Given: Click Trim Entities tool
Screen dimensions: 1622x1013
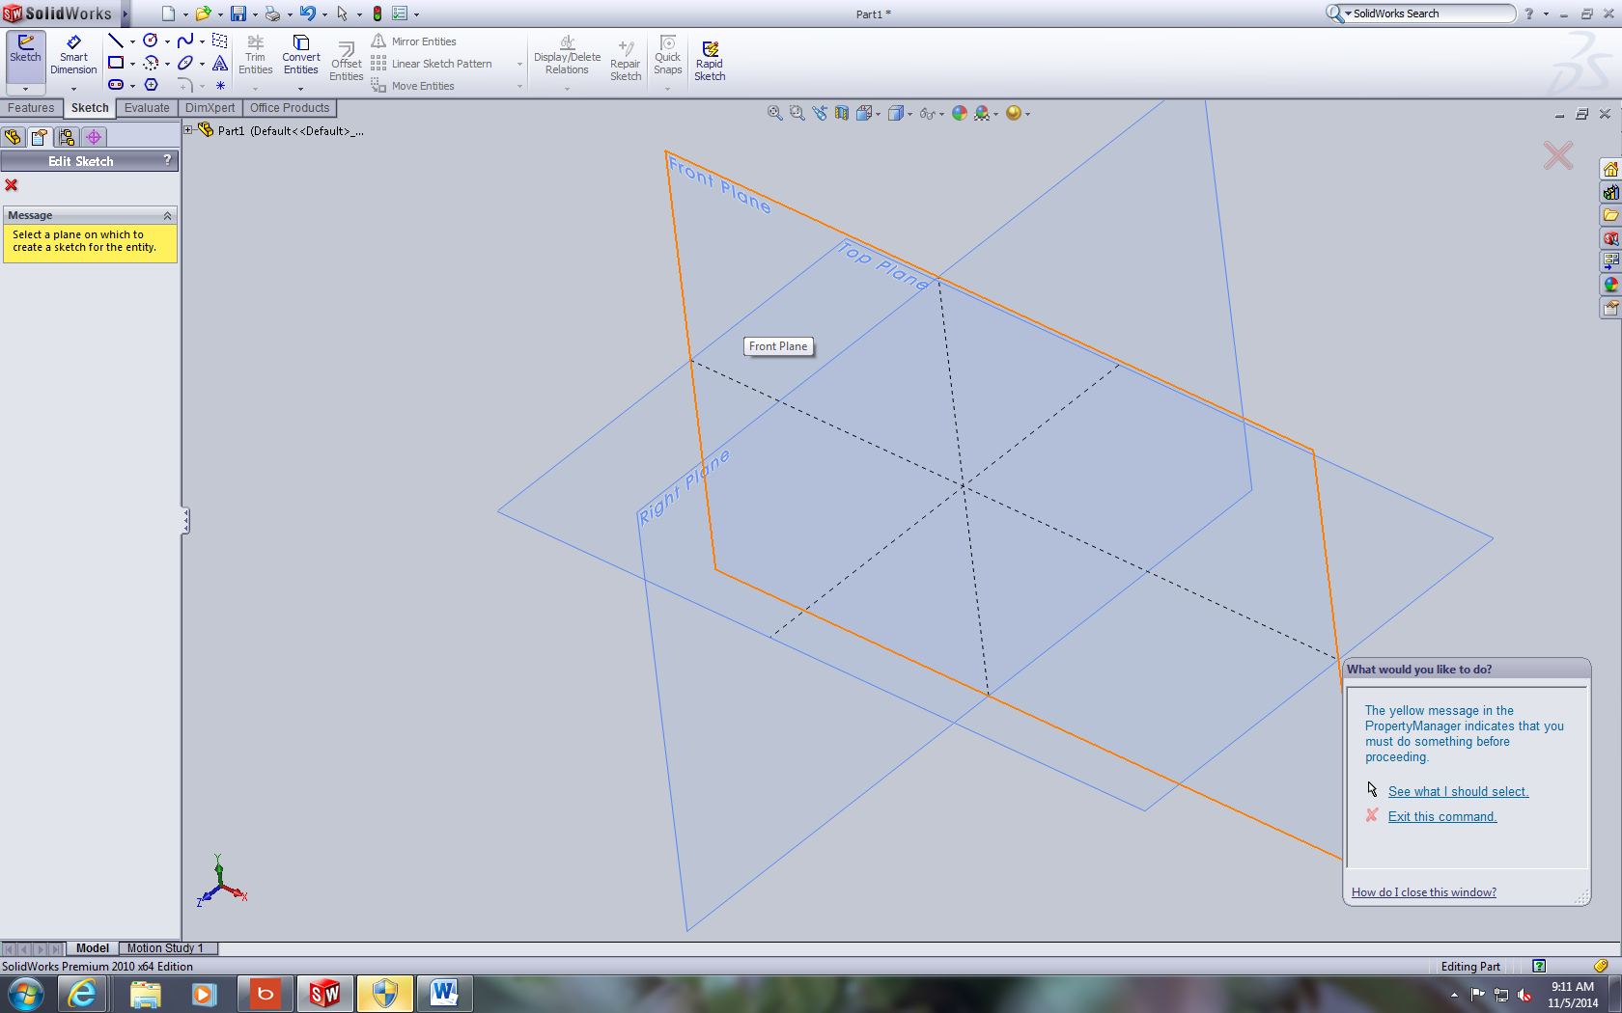Looking at the screenshot, I should pos(256,55).
